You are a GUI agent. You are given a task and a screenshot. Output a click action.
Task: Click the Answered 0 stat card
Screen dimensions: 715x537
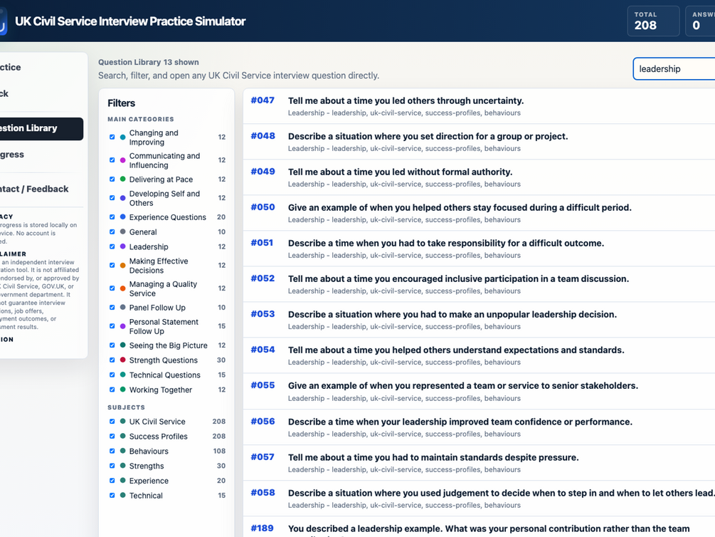[x=700, y=21]
